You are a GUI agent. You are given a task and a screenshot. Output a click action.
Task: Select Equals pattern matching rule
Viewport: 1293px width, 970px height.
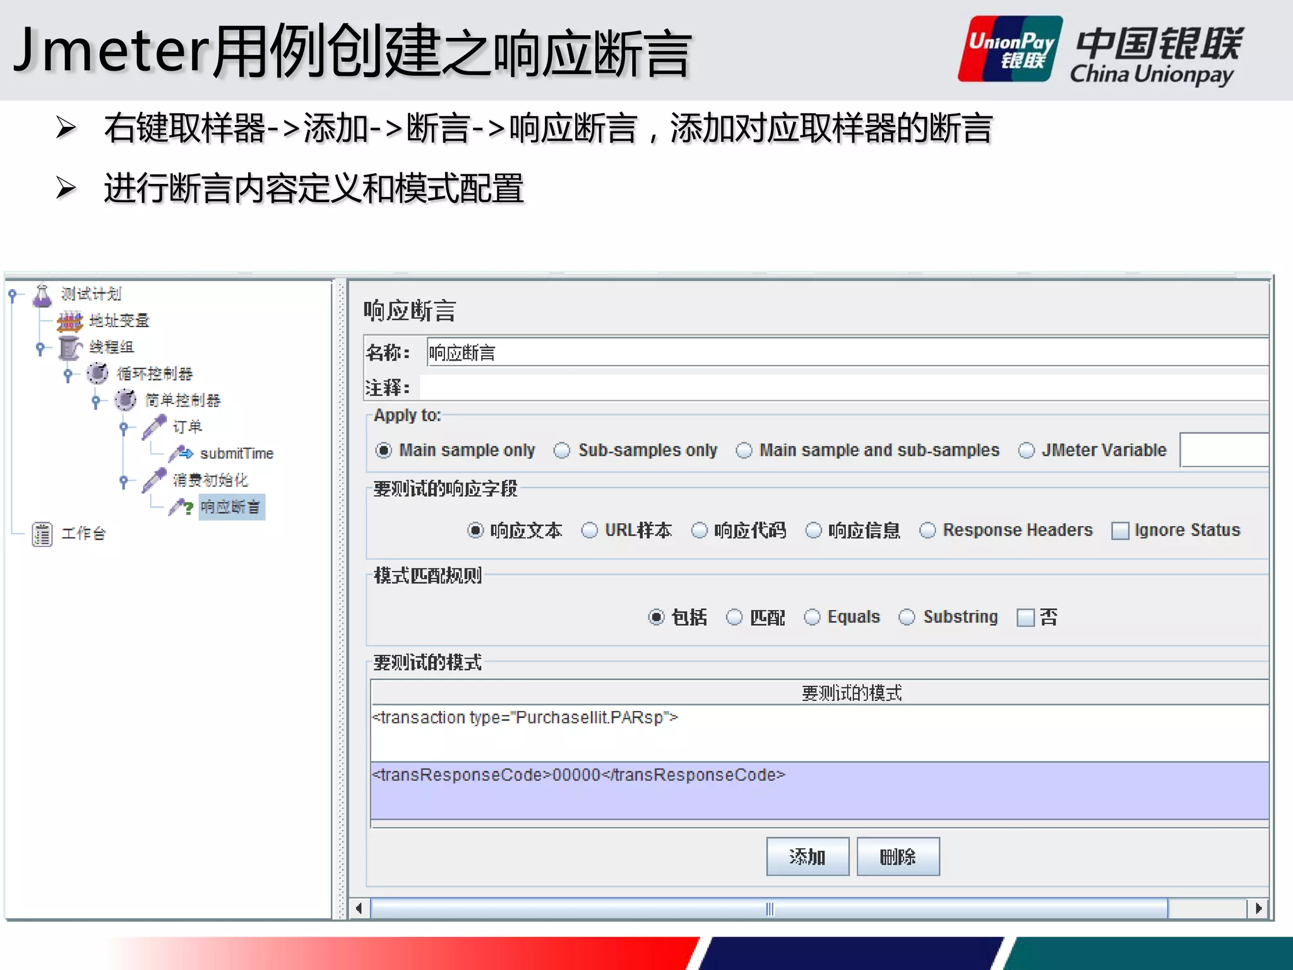tap(813, 617)
